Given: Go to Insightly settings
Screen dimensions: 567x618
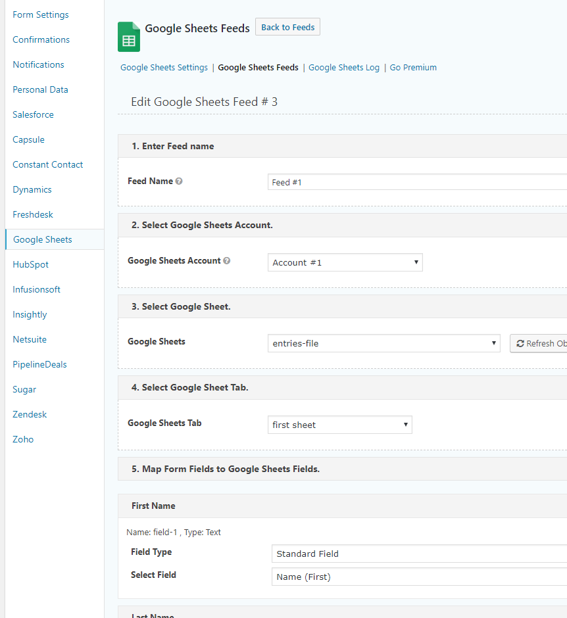Looking at the screenshot, I should tap(30, 314).
